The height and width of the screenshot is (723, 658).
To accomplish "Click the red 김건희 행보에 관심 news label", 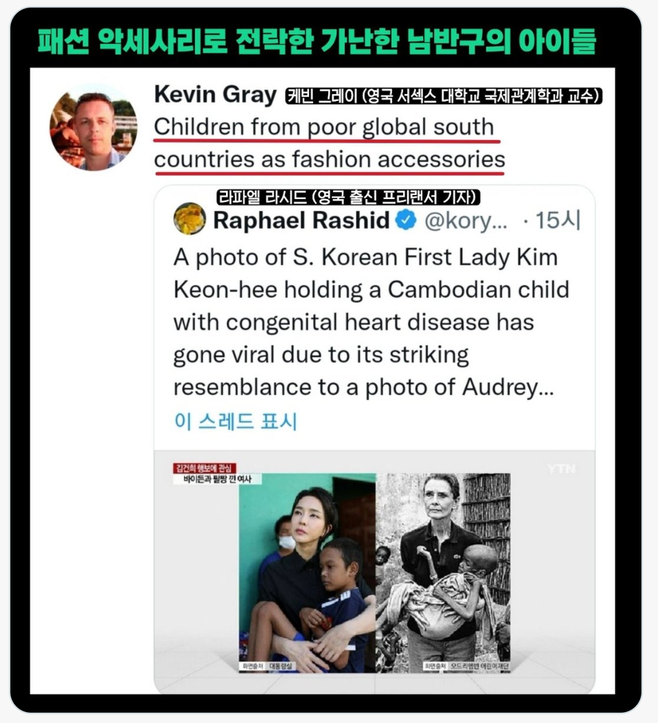I will (205, 469).
